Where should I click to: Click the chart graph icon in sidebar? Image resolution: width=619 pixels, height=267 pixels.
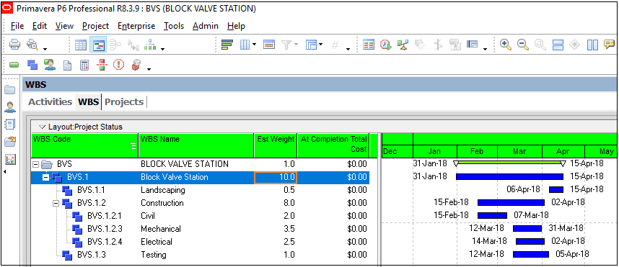pos(10,159)
